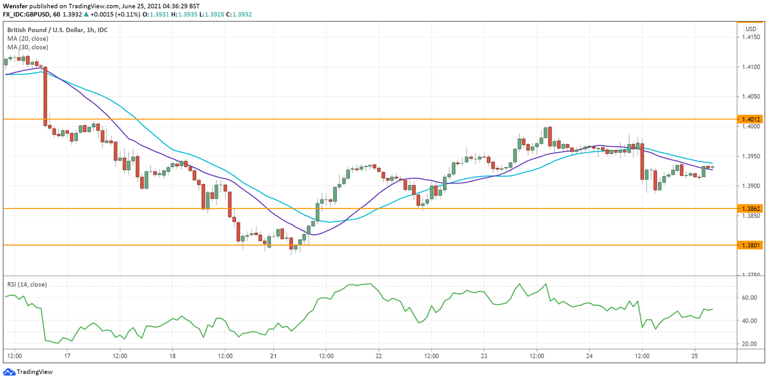This screenshot has height=381, width=768.
Task: Click the TradingView cloud logo
Action: click(x=9, y=372)
